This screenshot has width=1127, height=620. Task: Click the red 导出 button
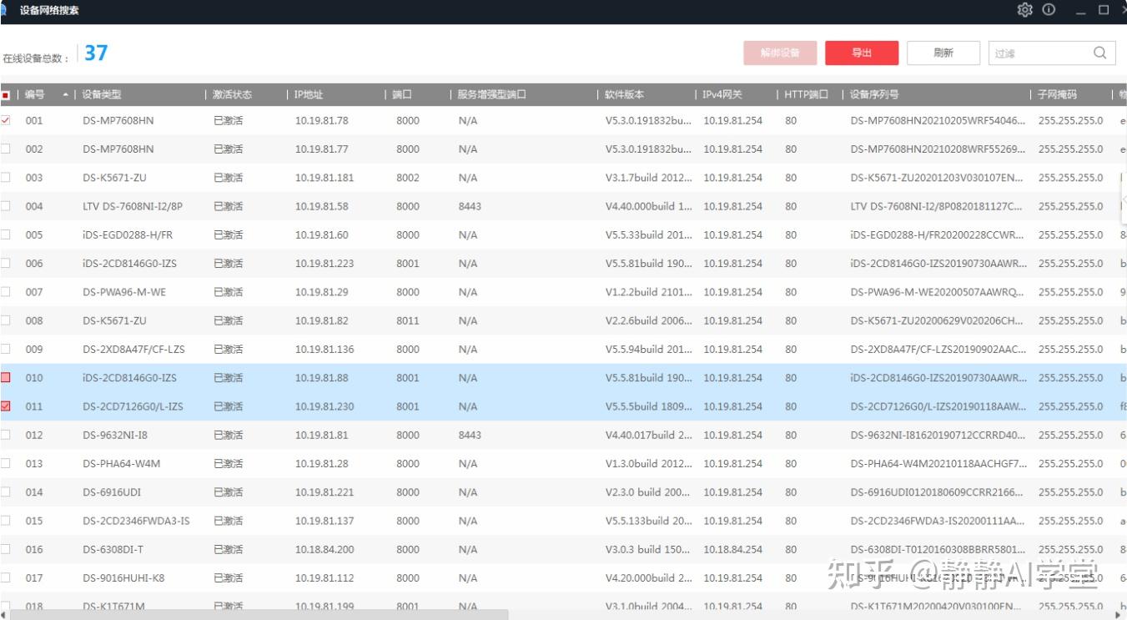click(x=862, y=53)
